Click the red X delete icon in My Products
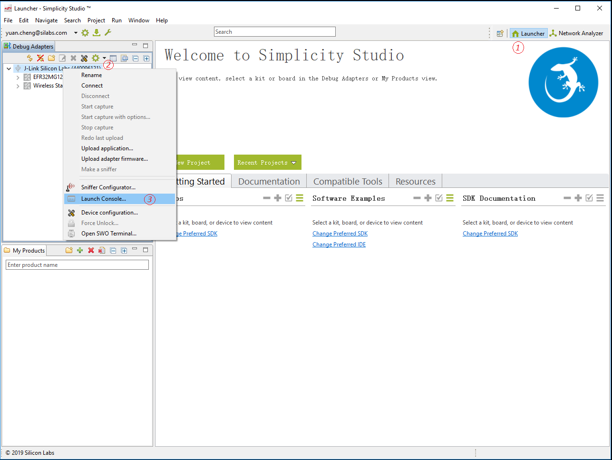 tap(91, 250)
